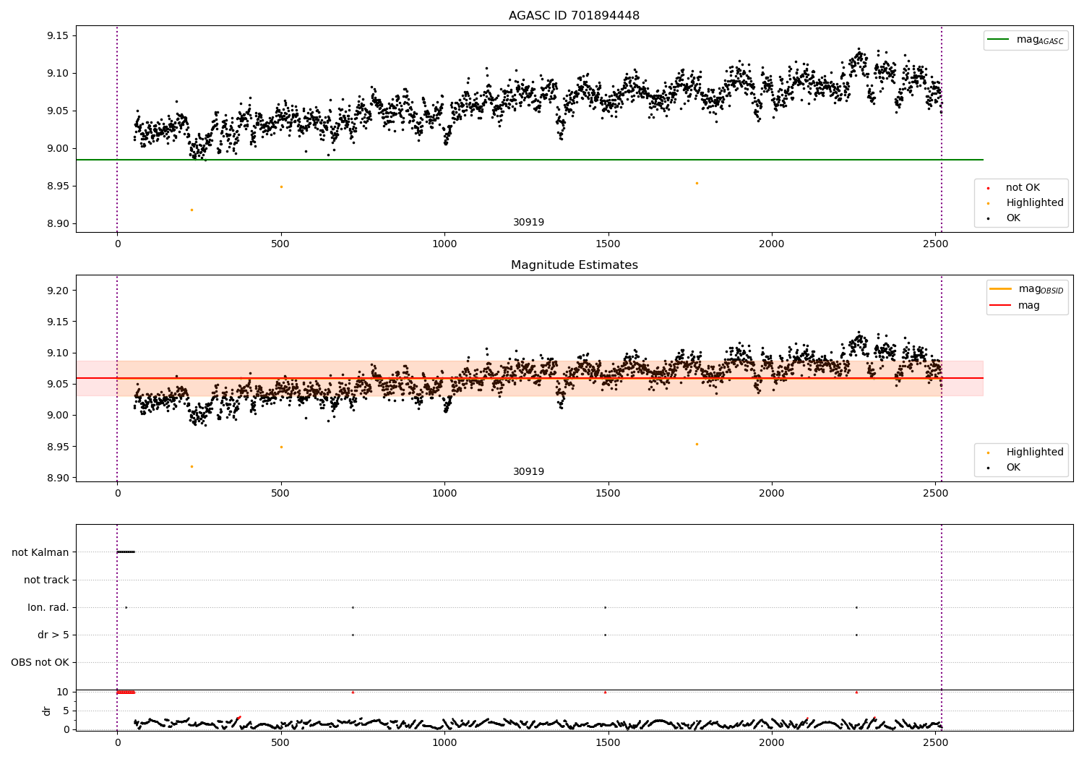Click the 'dr > 5' point near x=2250

coord(856,635)
